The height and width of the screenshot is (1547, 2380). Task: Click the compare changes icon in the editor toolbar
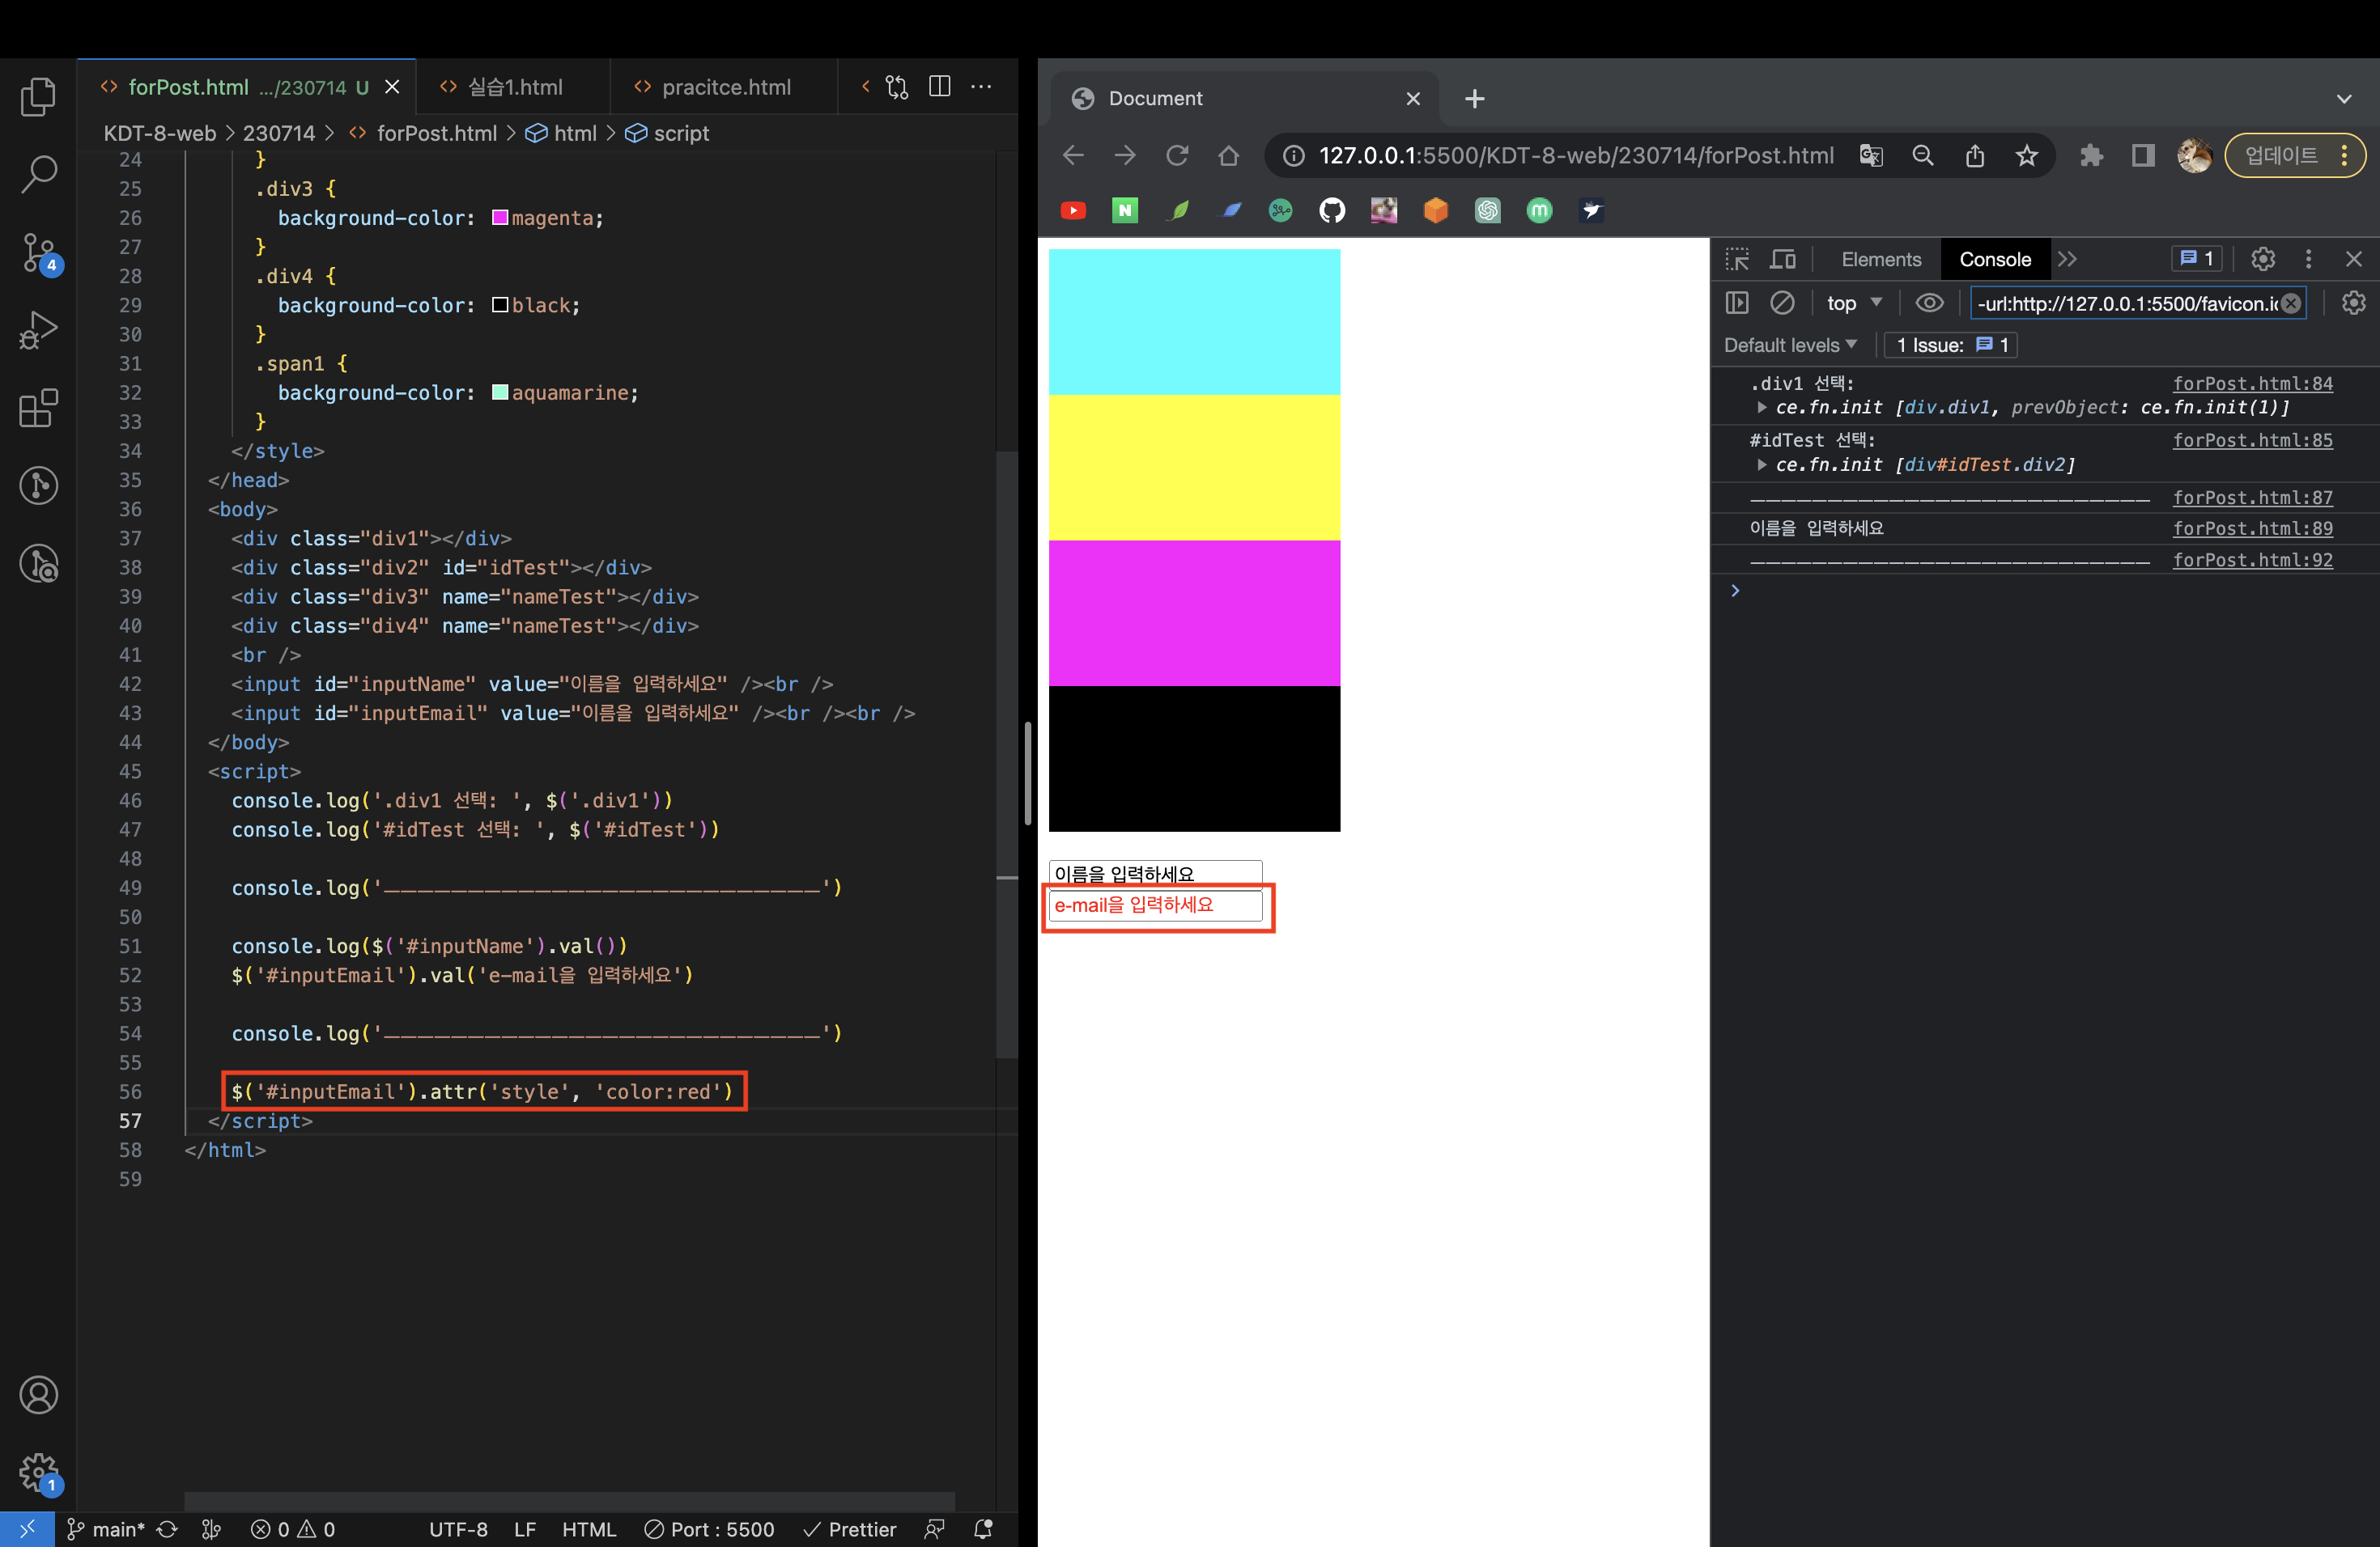click(897, 87)
